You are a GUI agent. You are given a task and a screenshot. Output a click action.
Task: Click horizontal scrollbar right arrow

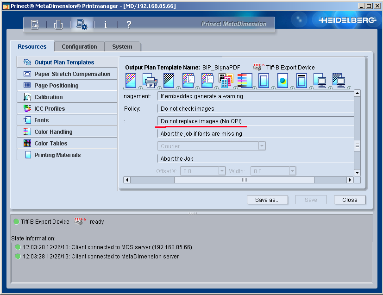point(350,180)
